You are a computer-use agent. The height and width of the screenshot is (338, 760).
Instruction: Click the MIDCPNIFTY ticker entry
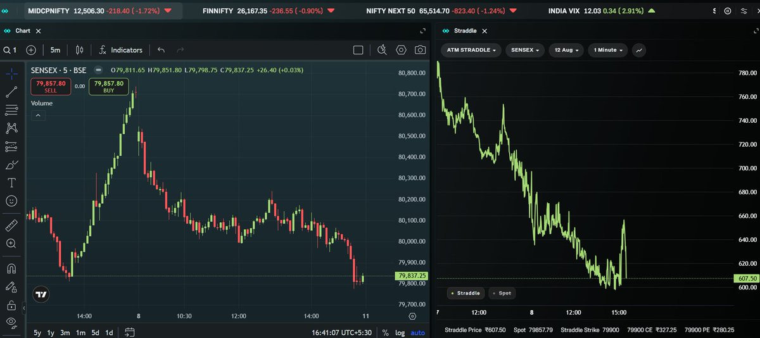[x=99, y=11]
